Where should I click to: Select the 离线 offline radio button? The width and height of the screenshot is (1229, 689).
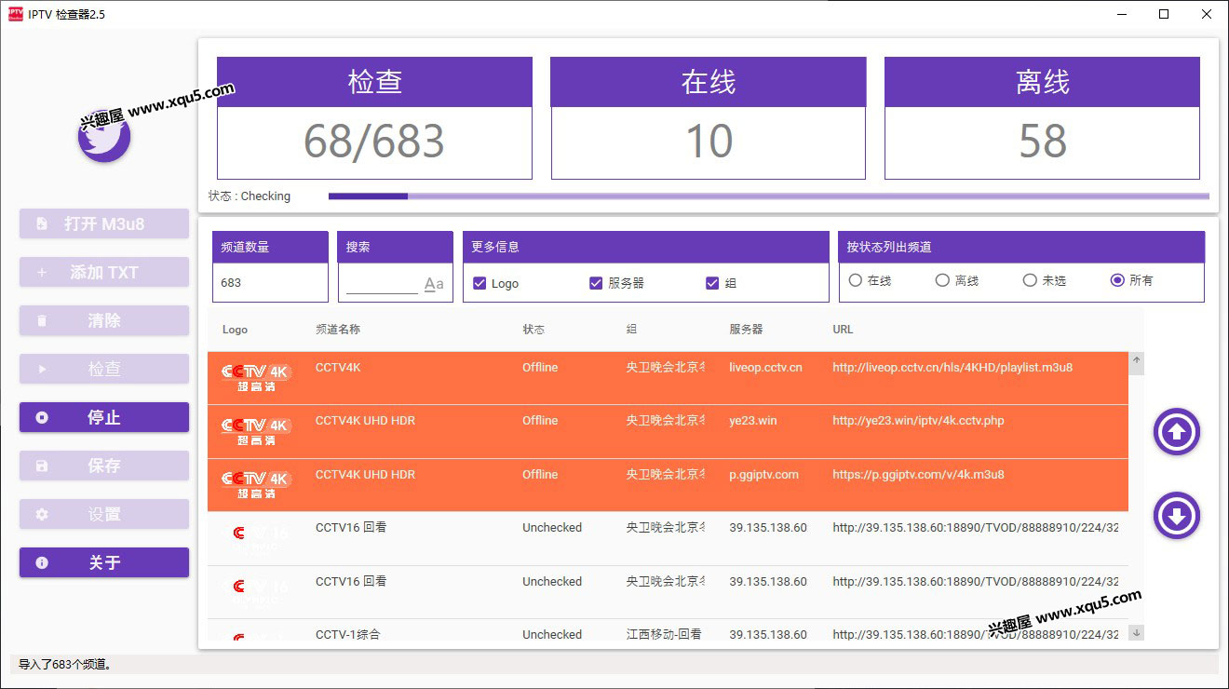point(942,280)
